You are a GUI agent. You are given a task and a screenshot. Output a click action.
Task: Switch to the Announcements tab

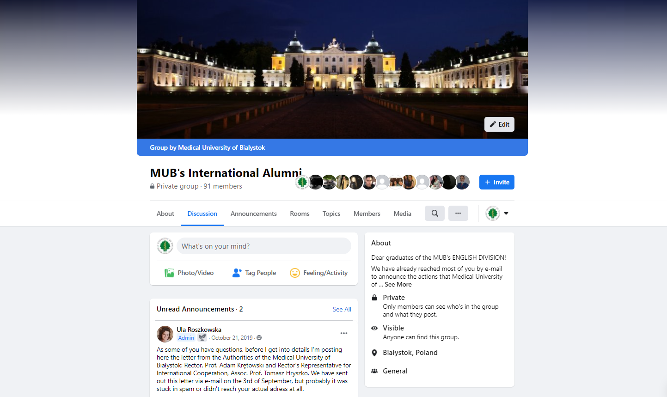click(x=253, y=214)
